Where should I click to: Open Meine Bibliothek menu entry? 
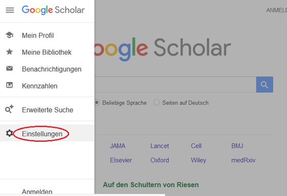47,52
